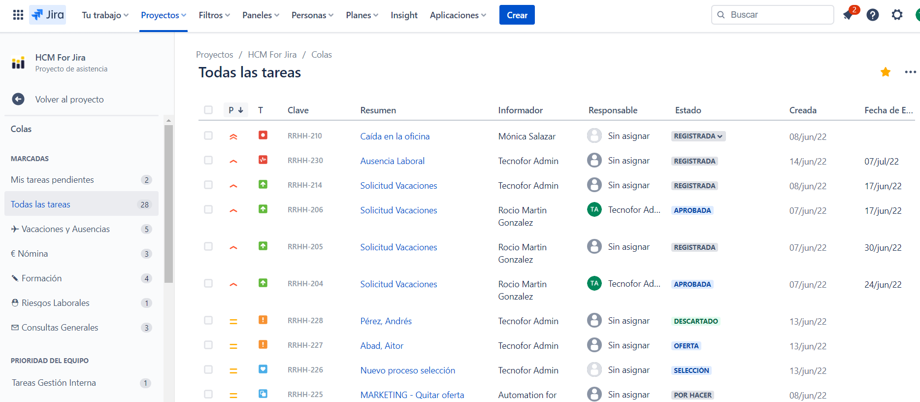Open the help question mark icon
The width and height of the screenshot is (920, 402).
(873, 15)
